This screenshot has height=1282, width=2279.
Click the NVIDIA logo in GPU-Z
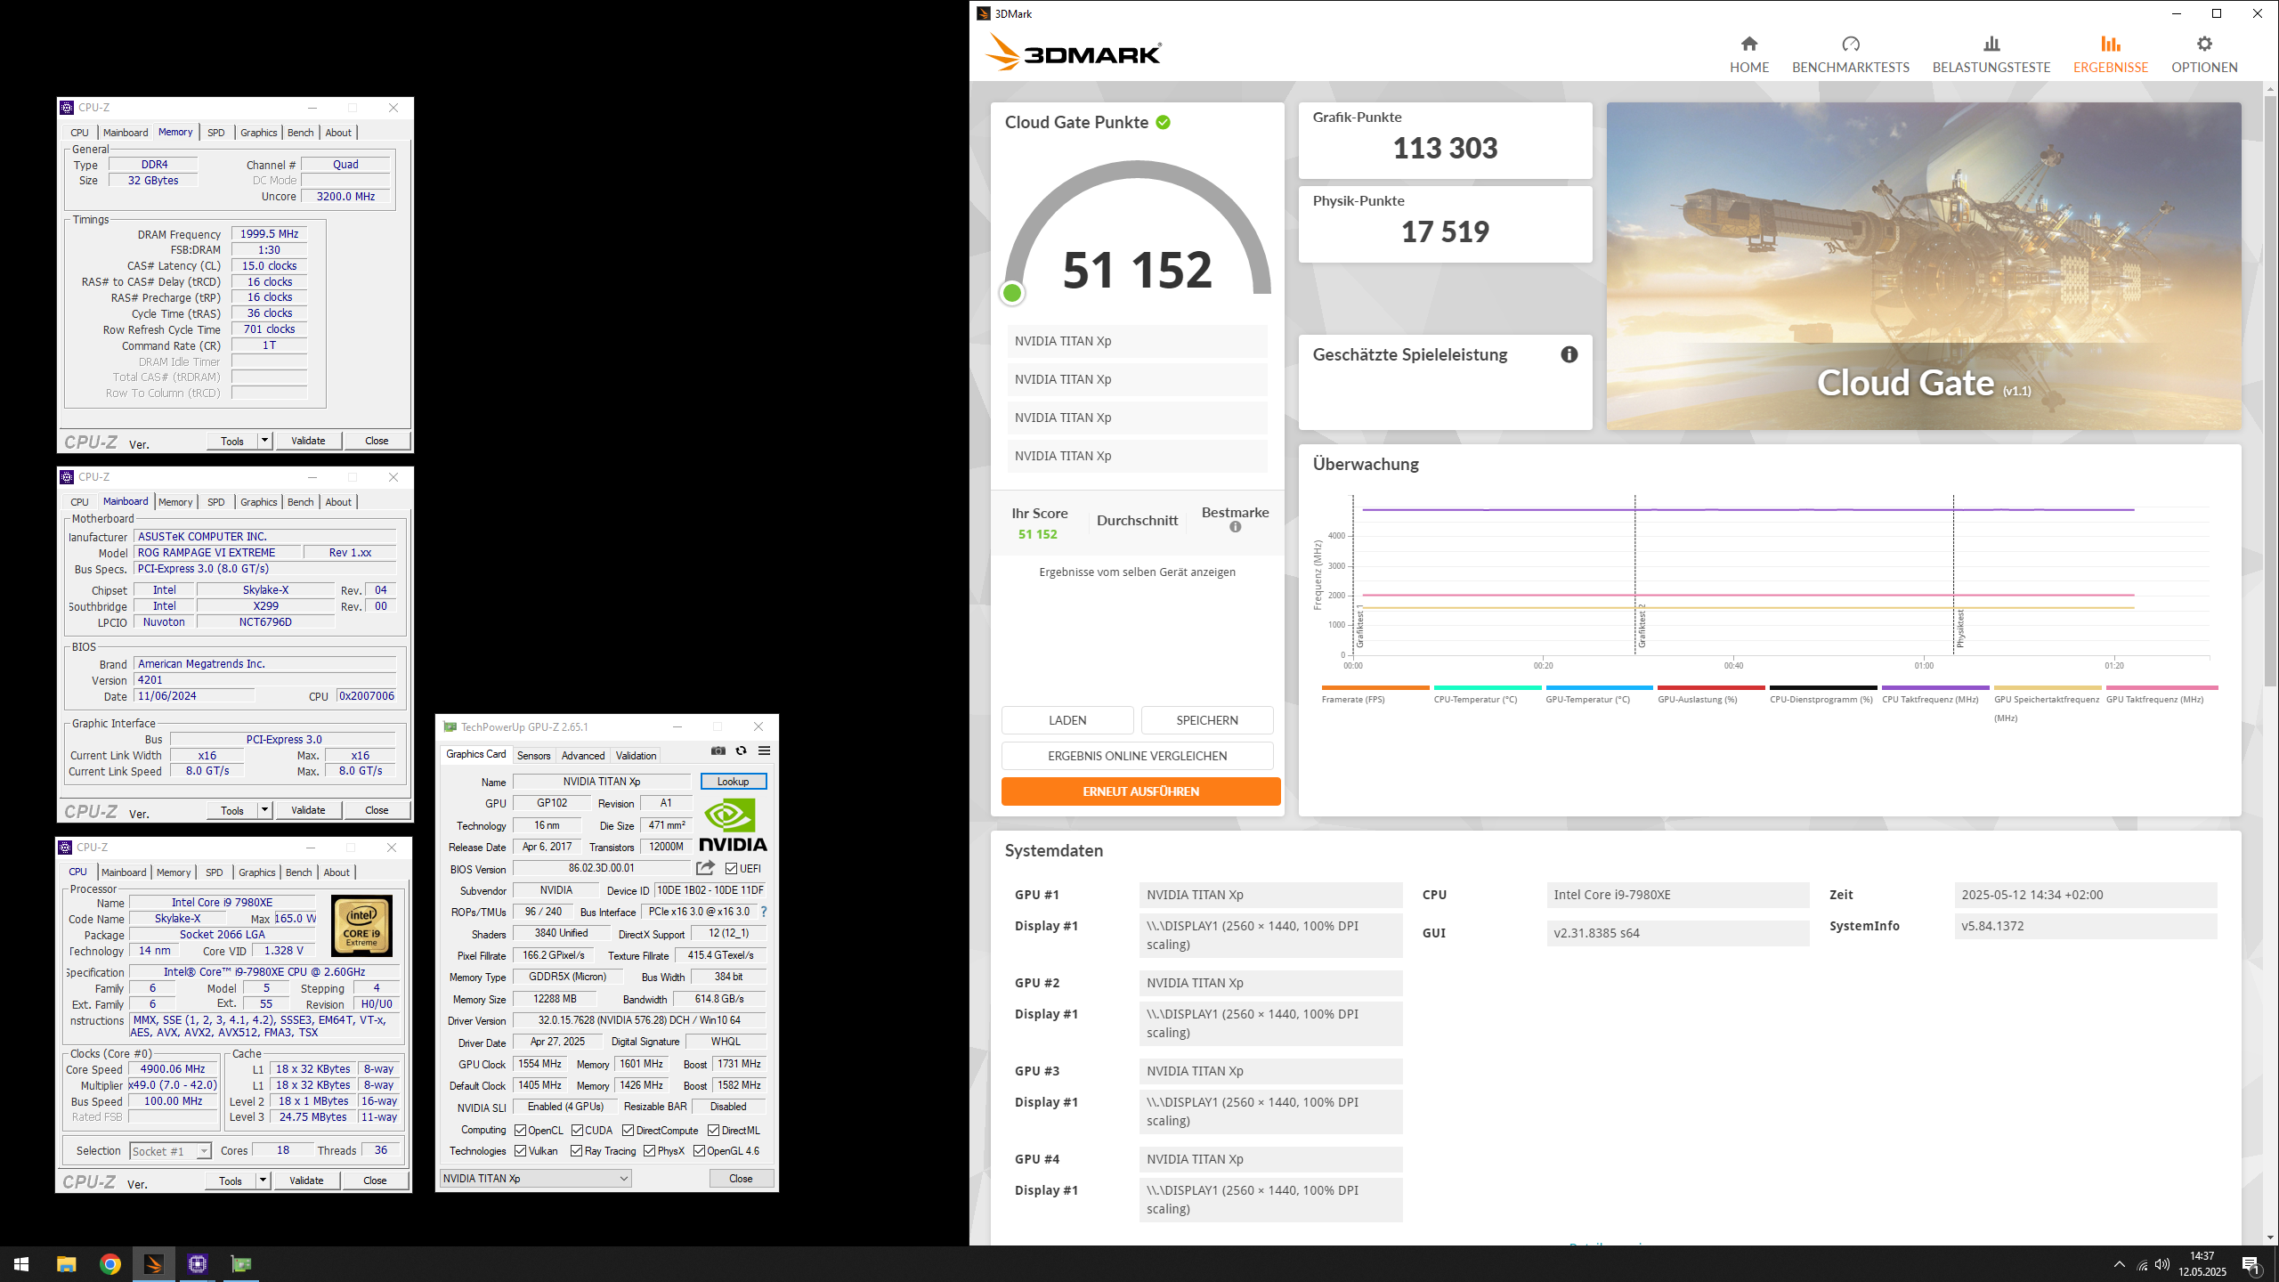tap(733, 824)
